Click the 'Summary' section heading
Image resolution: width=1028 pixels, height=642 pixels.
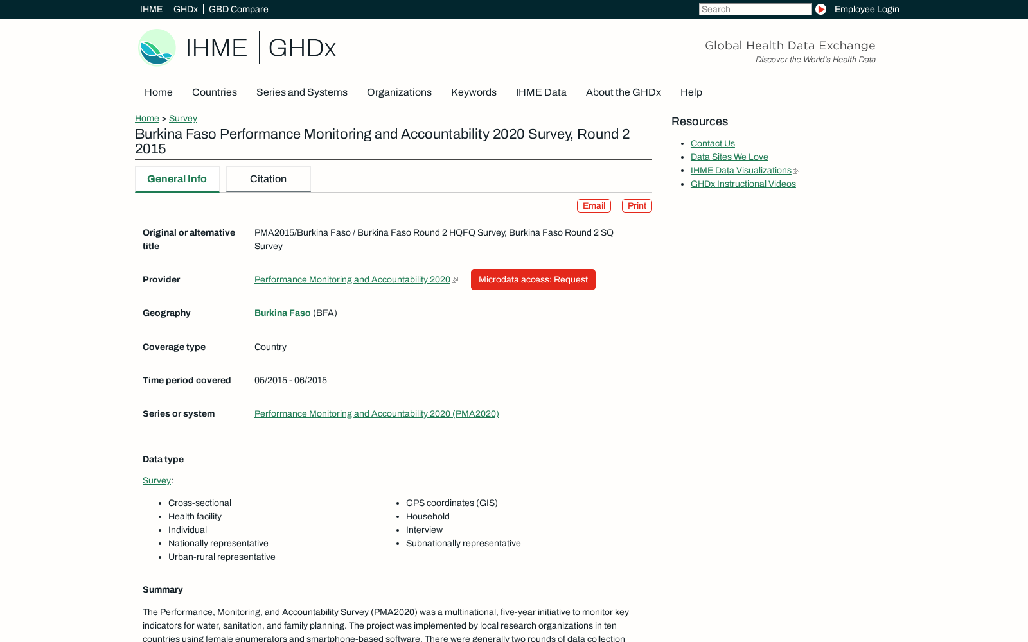[x=163, y=590]
